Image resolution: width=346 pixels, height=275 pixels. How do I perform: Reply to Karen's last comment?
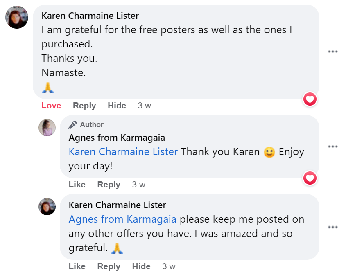tap(109, 266)
